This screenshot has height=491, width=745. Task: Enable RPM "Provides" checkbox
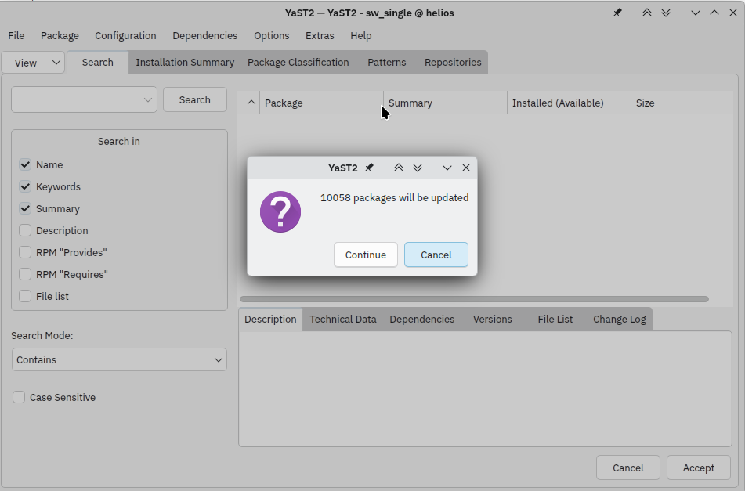tap(25, 252)
